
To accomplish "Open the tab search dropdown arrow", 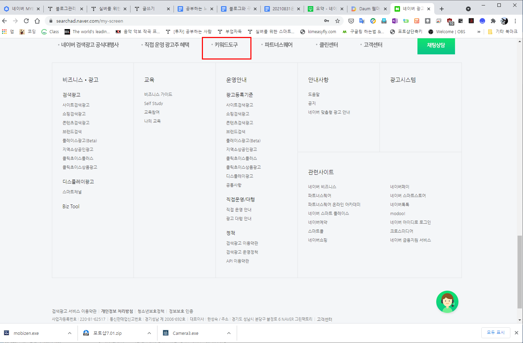I will [468, 9].
